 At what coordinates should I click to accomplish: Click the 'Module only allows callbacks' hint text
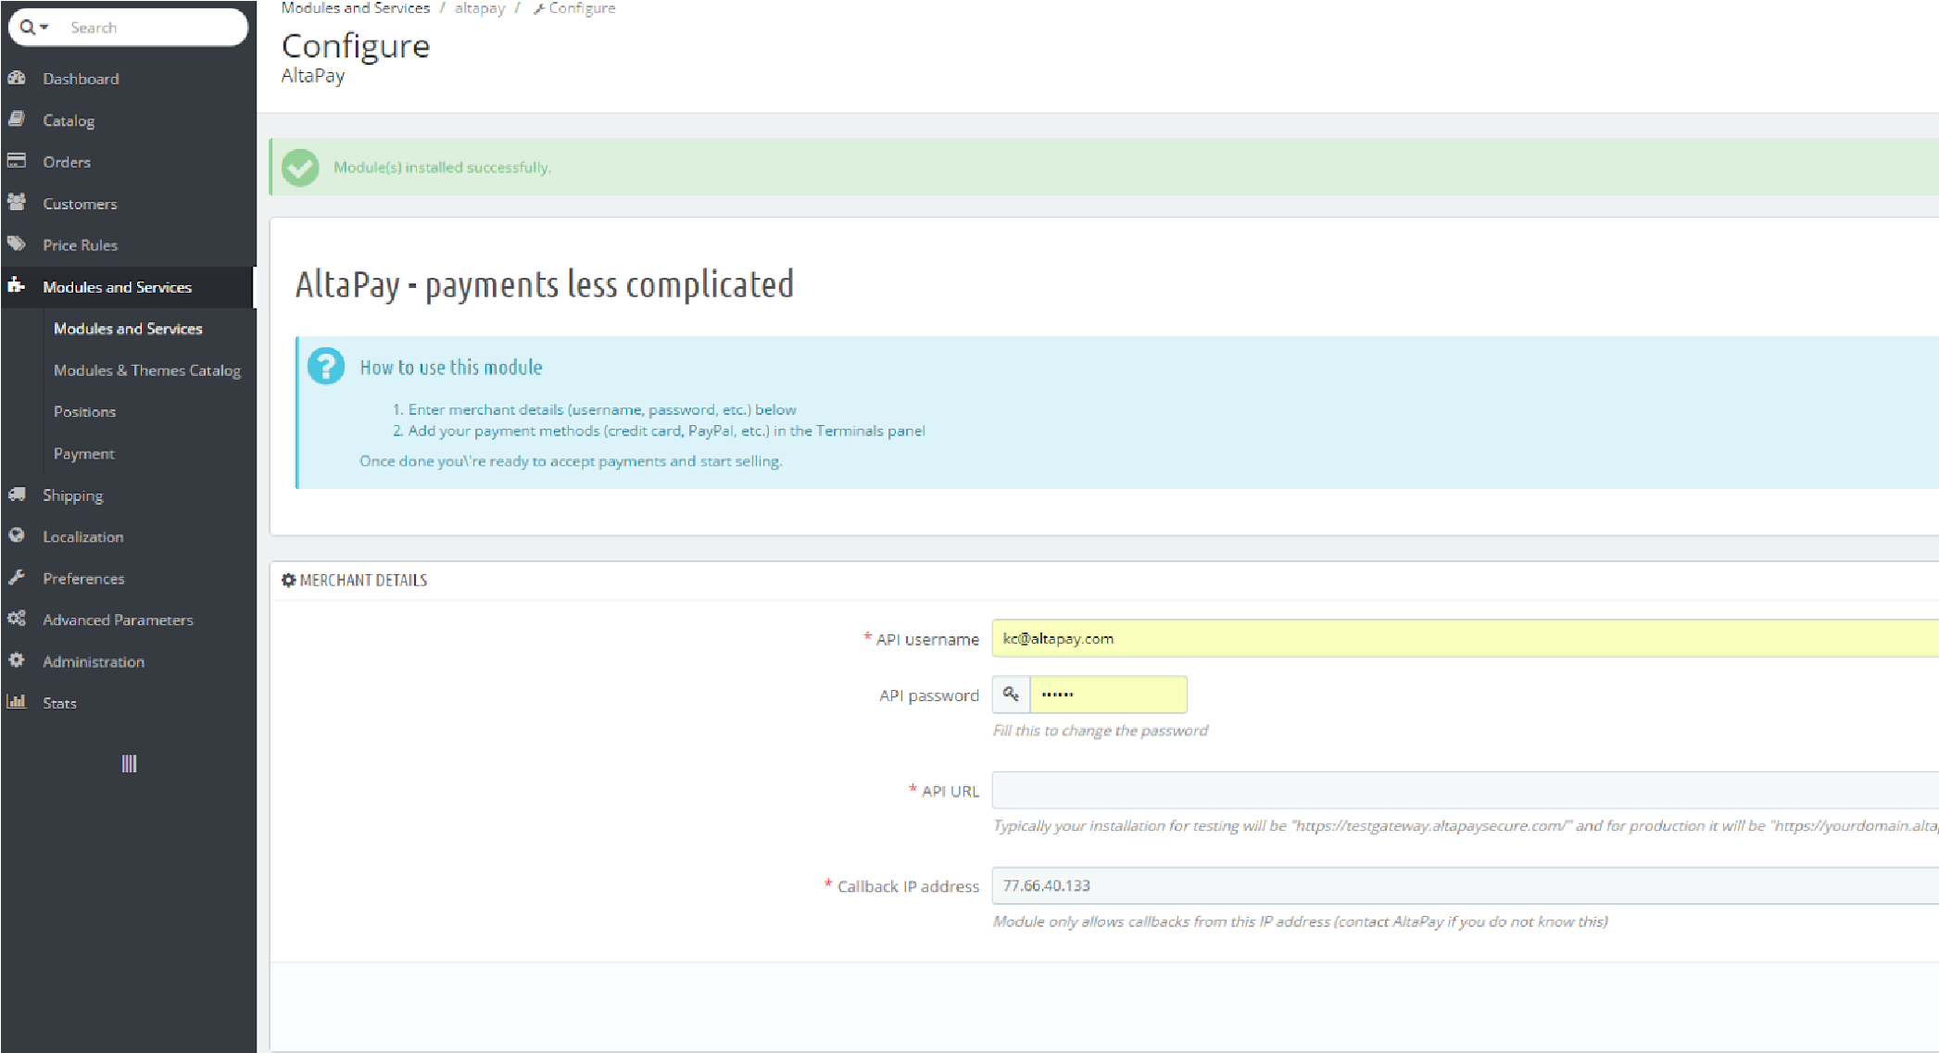pyautogui.click(x=1300, y=921)
